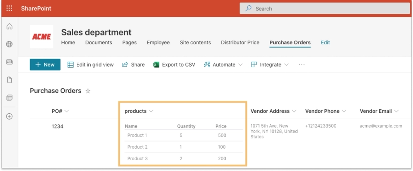Open the Employee navigation tab
Image resolution: width=413 pixels, height=171 pixels.
[158, 43]
